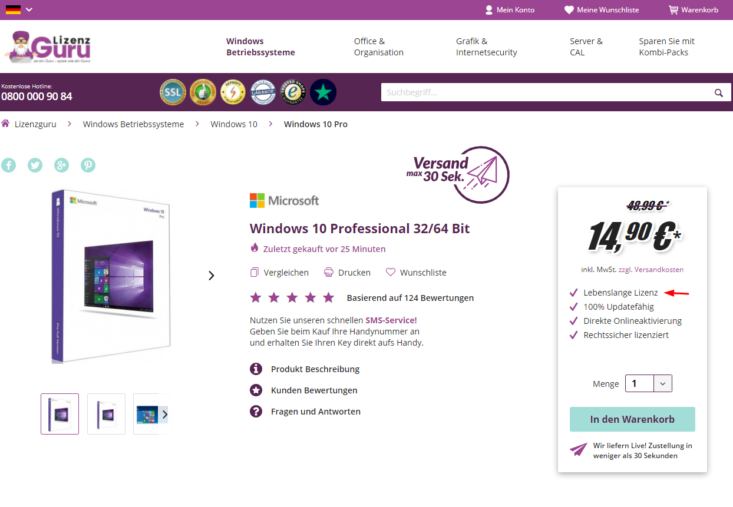Click the flame icon by Zuletzt gekauft
Screen dimensions: 733x507
click(x=255, y=248)
